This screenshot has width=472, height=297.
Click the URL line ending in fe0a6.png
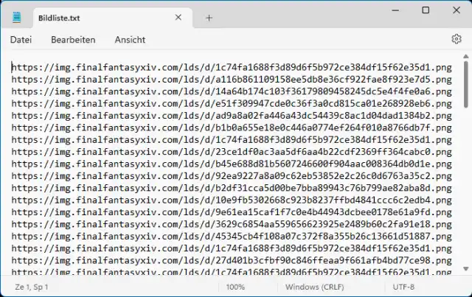(232, 91)
